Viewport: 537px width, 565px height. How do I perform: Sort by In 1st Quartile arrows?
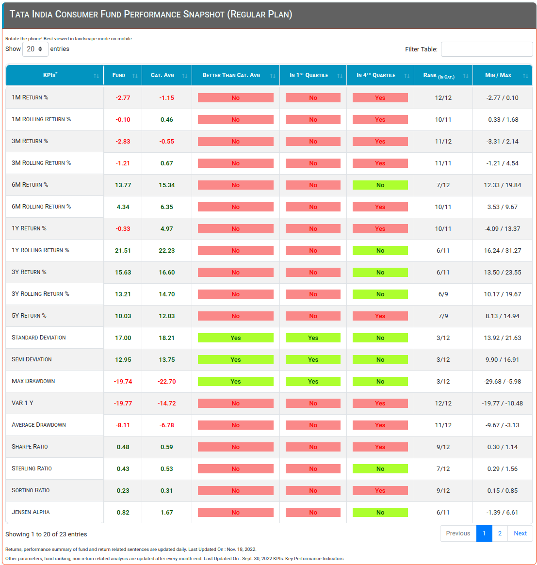coord(340,76)
